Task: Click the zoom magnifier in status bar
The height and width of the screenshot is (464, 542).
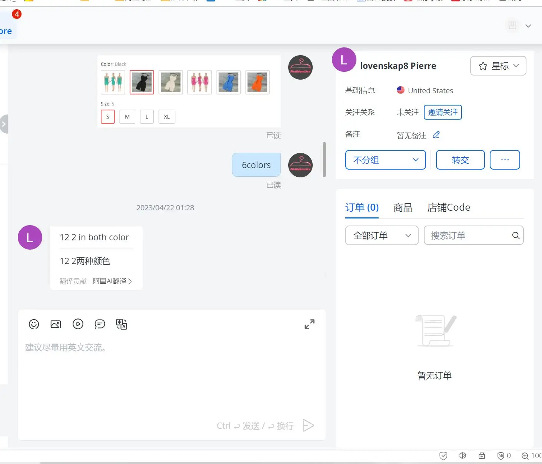Action: [525, 456]
